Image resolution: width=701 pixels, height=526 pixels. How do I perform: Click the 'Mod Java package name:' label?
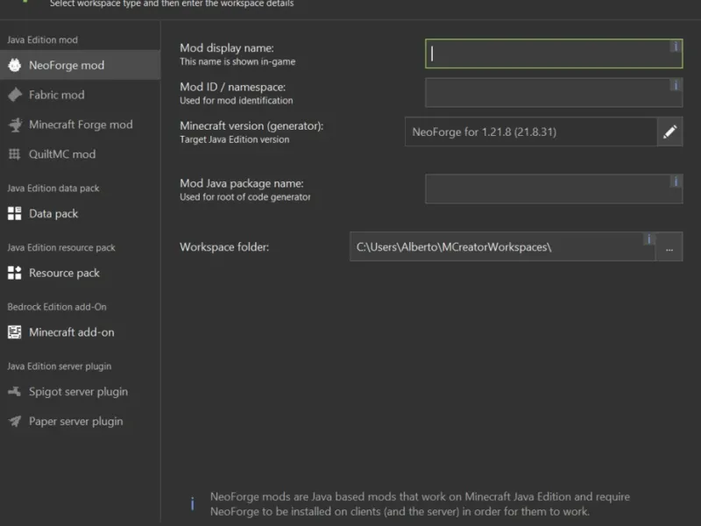tap(242, 183)
